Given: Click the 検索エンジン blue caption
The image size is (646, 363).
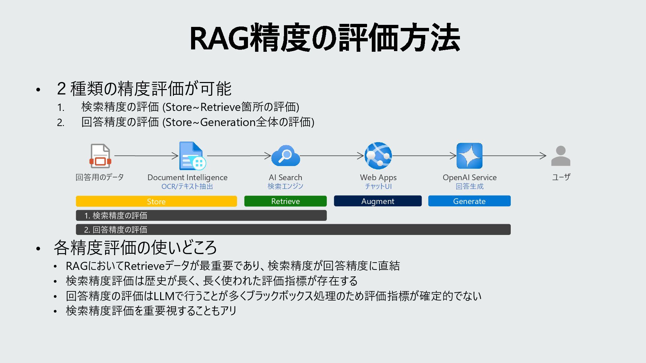Looking at the screenshot, I should [285, 186].
